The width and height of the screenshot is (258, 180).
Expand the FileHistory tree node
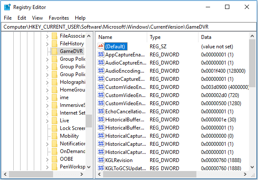point(47,44)
